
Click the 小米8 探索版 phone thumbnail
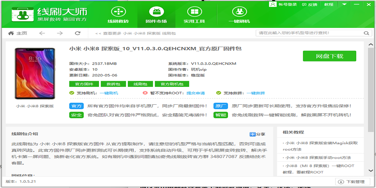[x=35, y=74]
